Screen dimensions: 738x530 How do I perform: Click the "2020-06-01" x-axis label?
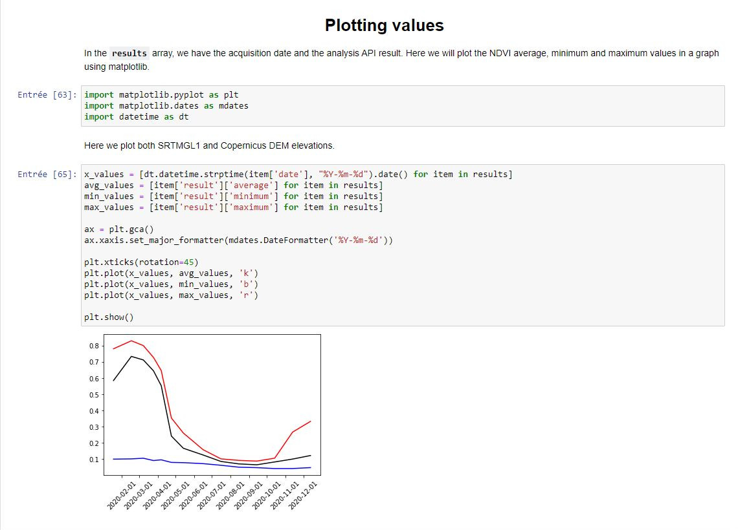tap(199, 493)
